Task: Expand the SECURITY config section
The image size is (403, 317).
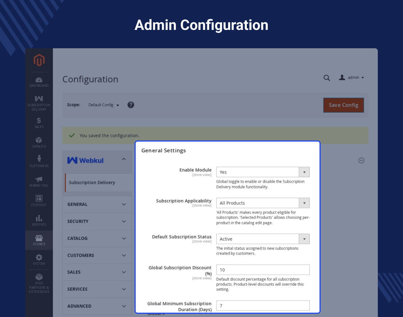Action: pos(97,221)
